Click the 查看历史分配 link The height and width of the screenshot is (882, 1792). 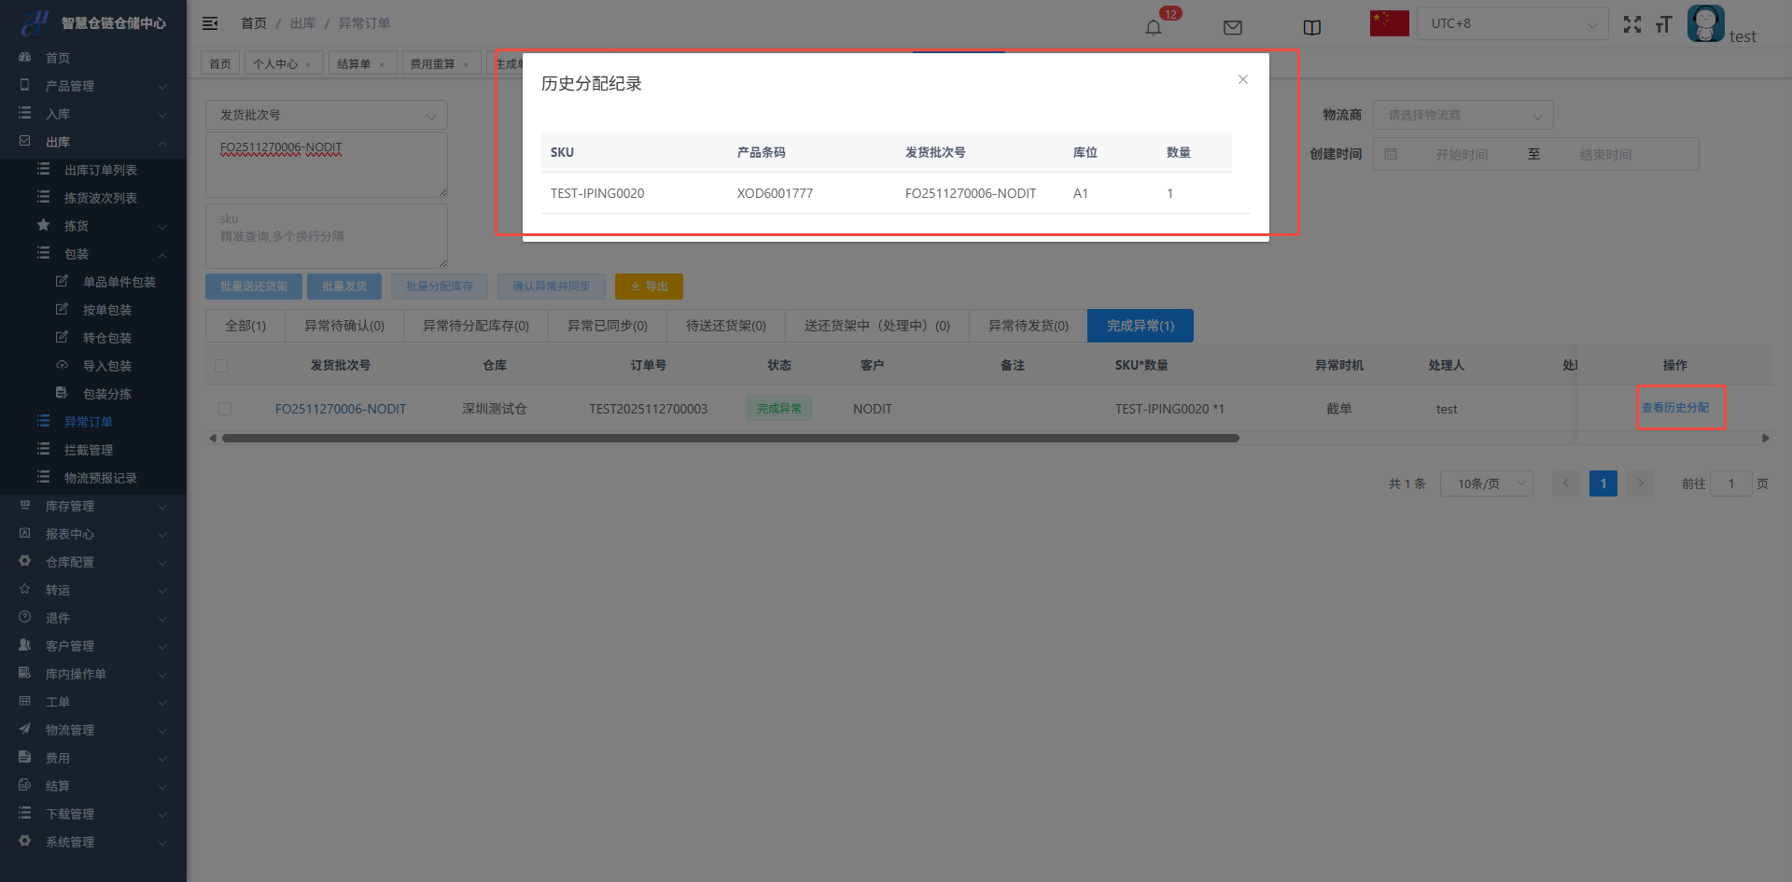[x=1675, y=408]
